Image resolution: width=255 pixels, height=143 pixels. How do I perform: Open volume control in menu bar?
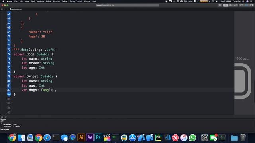pos(217,1)
